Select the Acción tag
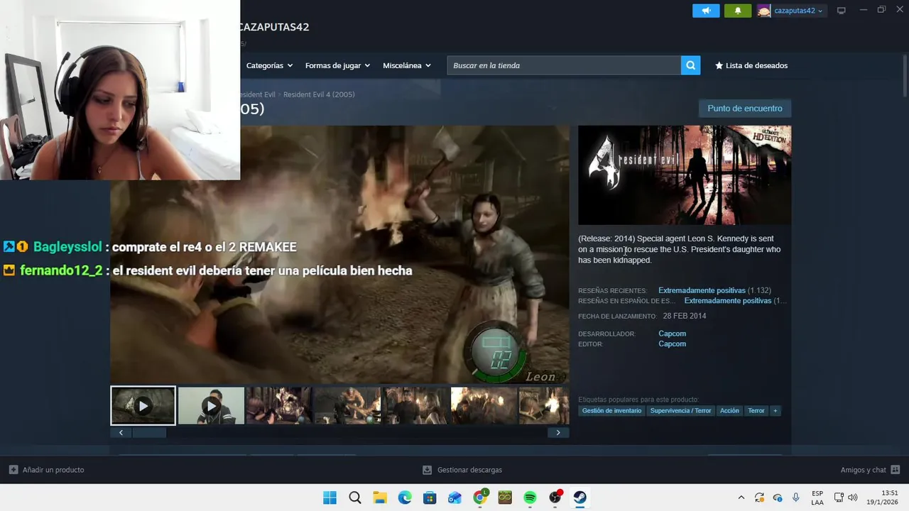The height and width of the screenshot is (511, 909). (729, 411)
